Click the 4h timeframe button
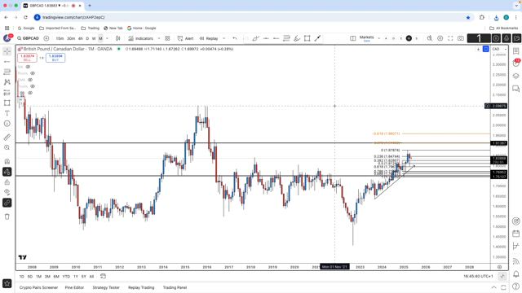Screen dimensions: 522x293 click(80, 38)
